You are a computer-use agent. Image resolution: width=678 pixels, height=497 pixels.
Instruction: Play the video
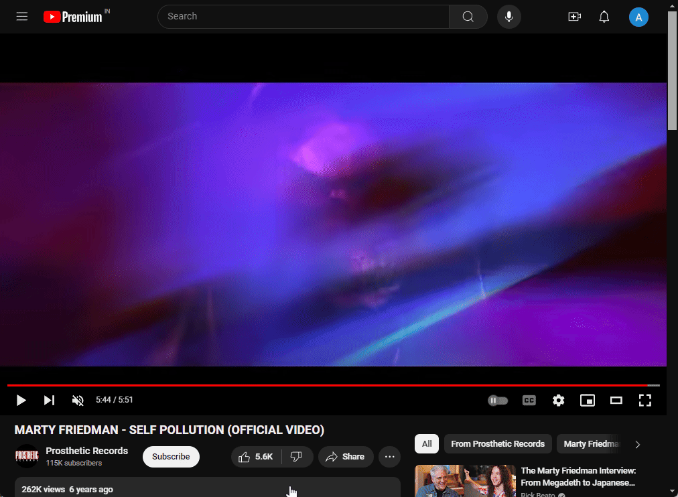pos(21,400)
